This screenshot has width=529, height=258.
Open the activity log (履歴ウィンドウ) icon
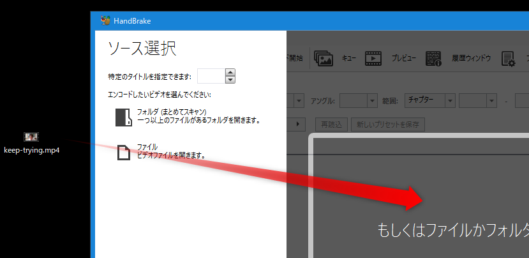tap(435, 59)
